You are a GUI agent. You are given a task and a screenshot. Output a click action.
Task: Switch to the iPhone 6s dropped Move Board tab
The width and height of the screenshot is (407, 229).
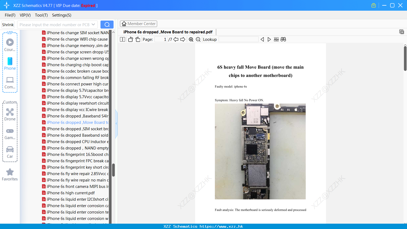click(168, 32)
